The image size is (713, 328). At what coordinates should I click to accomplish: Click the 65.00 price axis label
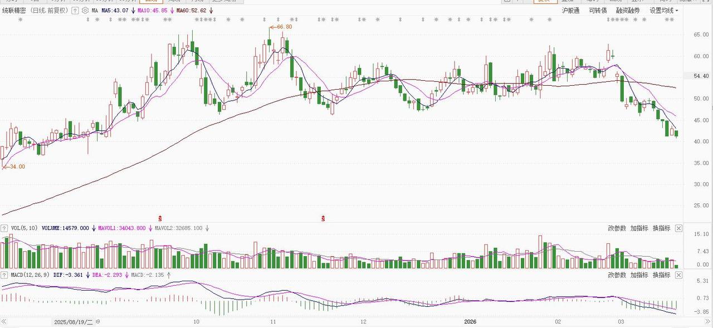coord(701,35)
